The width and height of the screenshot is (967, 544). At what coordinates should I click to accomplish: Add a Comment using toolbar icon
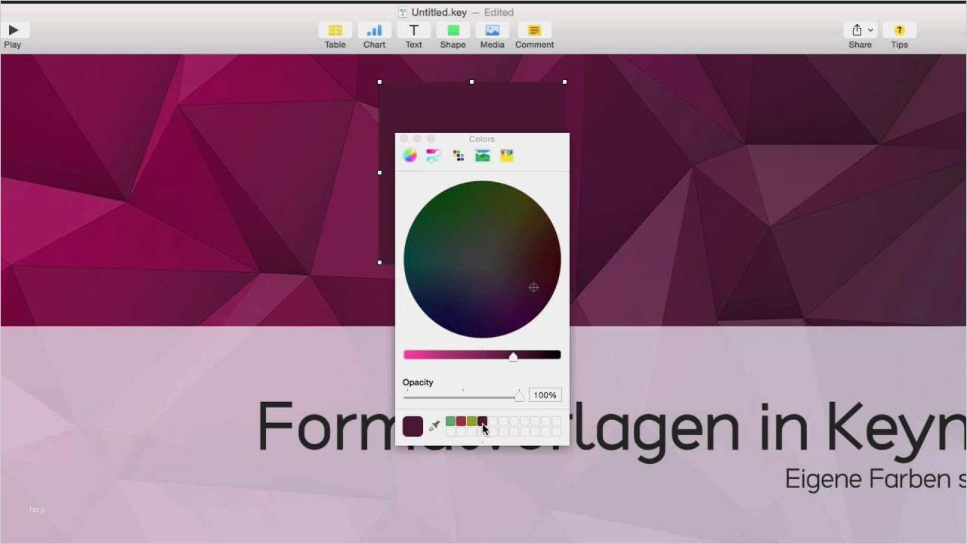534,30
